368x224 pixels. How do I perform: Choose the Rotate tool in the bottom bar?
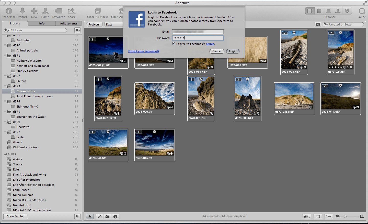pos(100,216)
